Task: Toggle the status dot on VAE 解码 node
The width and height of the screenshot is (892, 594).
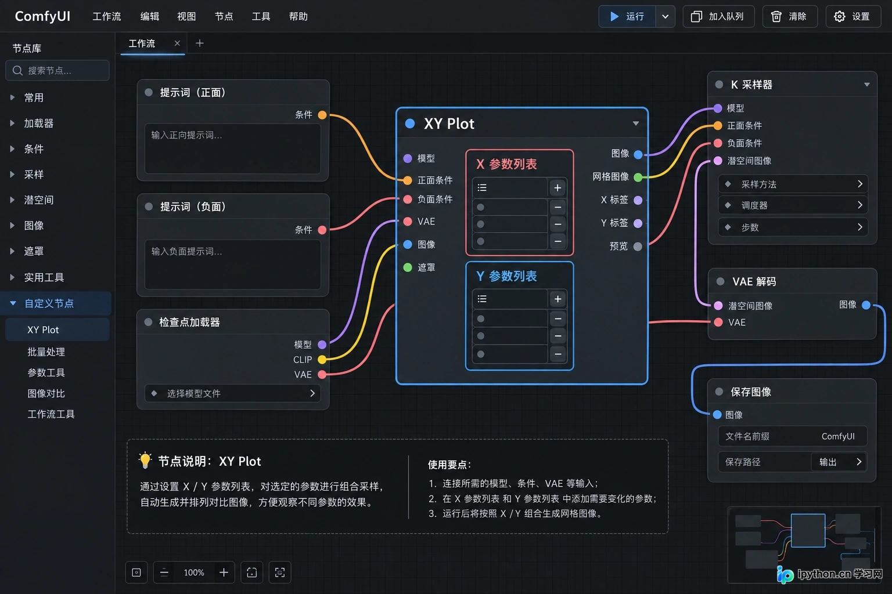Action: tap(720, 281)
